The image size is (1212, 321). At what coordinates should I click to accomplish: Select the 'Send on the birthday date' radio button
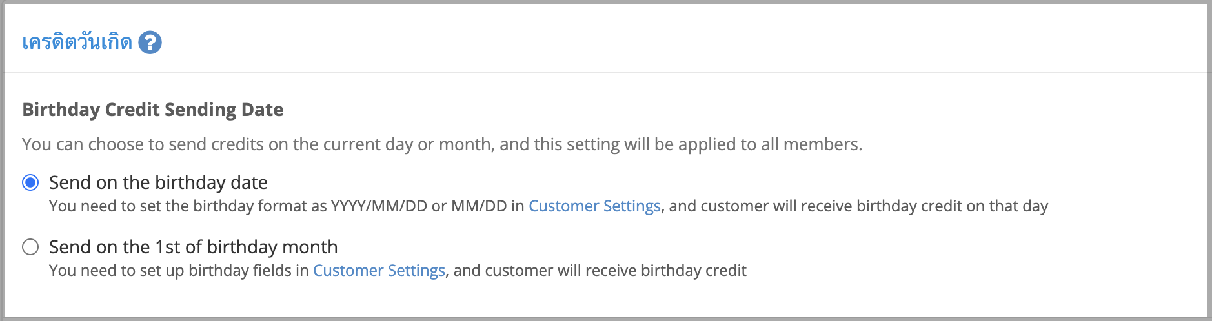[30, 182]
